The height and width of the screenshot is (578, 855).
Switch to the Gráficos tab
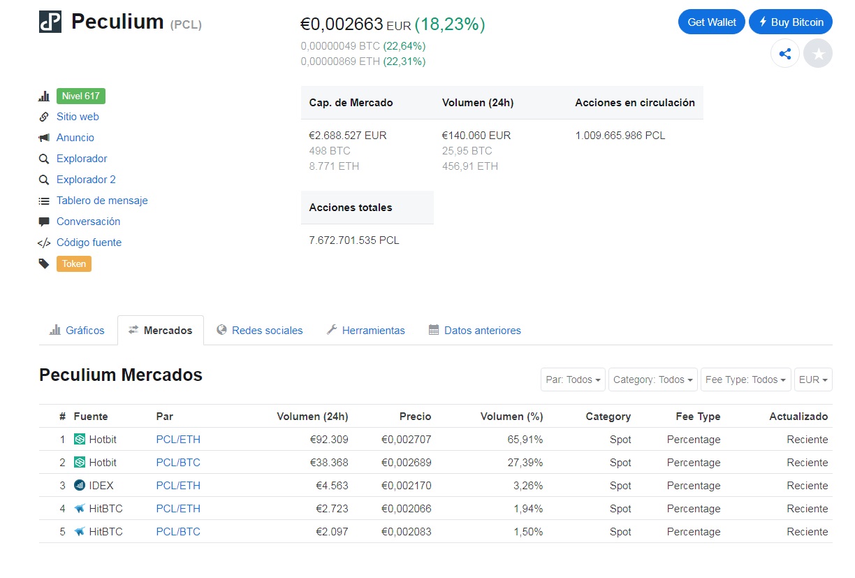(x=78, y=331)
